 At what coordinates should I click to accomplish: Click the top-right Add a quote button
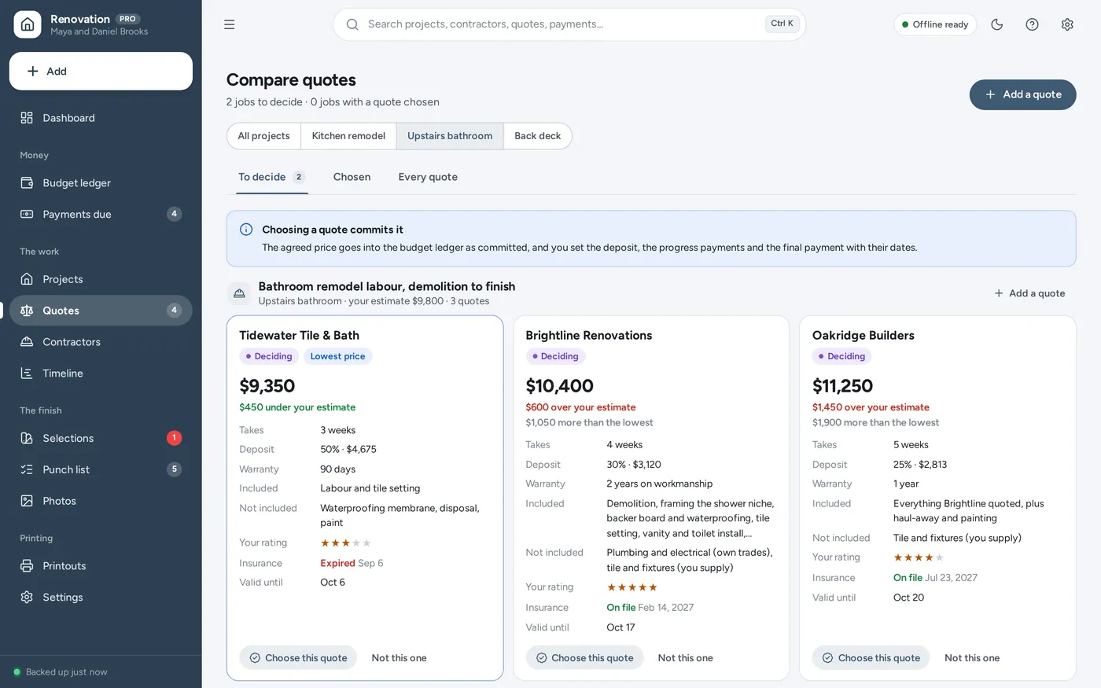tap(1022, 94)
